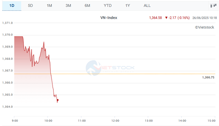Show the 6M chart range
Image resolution: width=219 pixels, height=126 pixels.
coord(87,6)
